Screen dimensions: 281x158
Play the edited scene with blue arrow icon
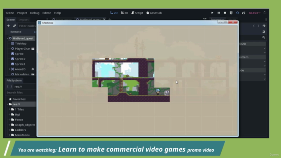238,13
